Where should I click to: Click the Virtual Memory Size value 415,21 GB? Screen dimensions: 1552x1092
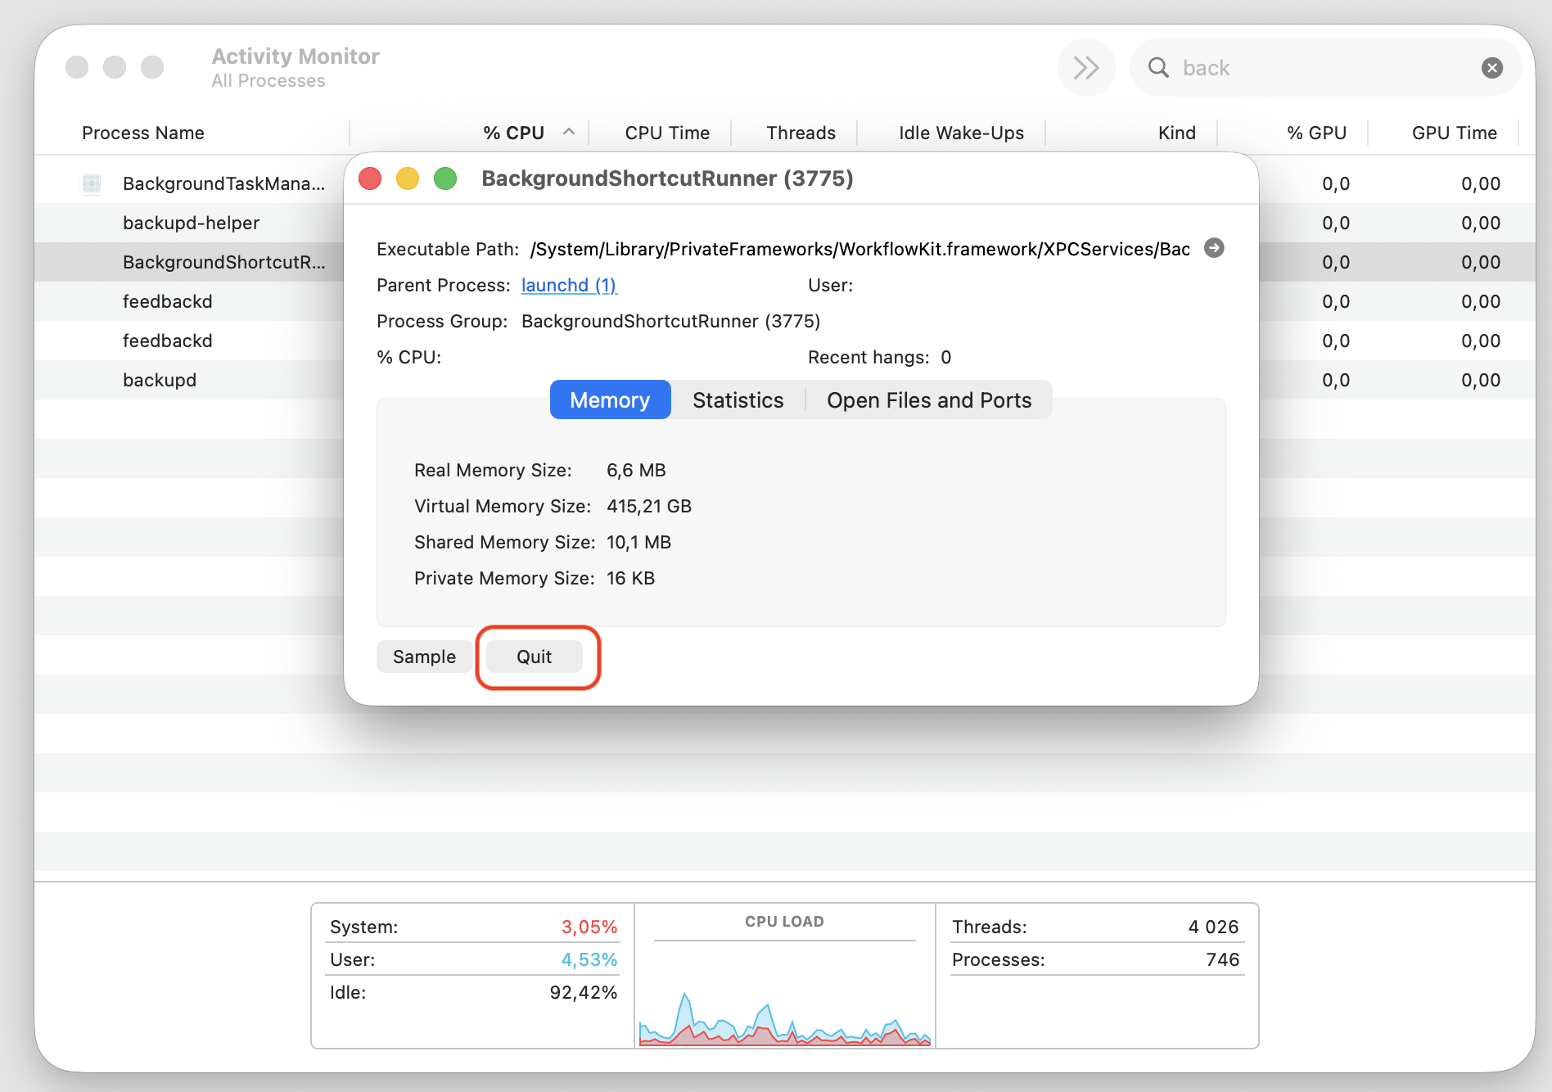pyautogui.click(x=649, y=506)
